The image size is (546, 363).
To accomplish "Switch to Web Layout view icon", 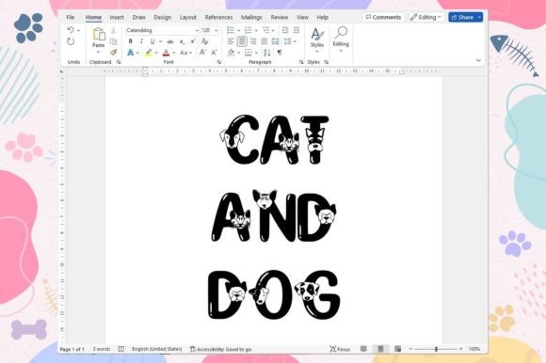I will pos(397,349).
